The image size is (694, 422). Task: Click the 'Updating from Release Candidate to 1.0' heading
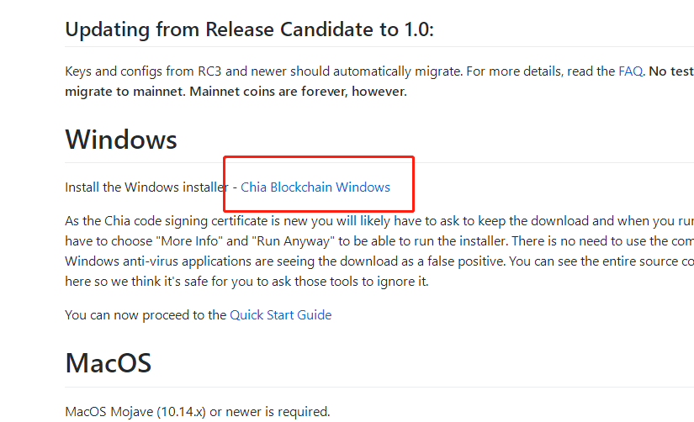pyautogui.click(x=249, y=29)
